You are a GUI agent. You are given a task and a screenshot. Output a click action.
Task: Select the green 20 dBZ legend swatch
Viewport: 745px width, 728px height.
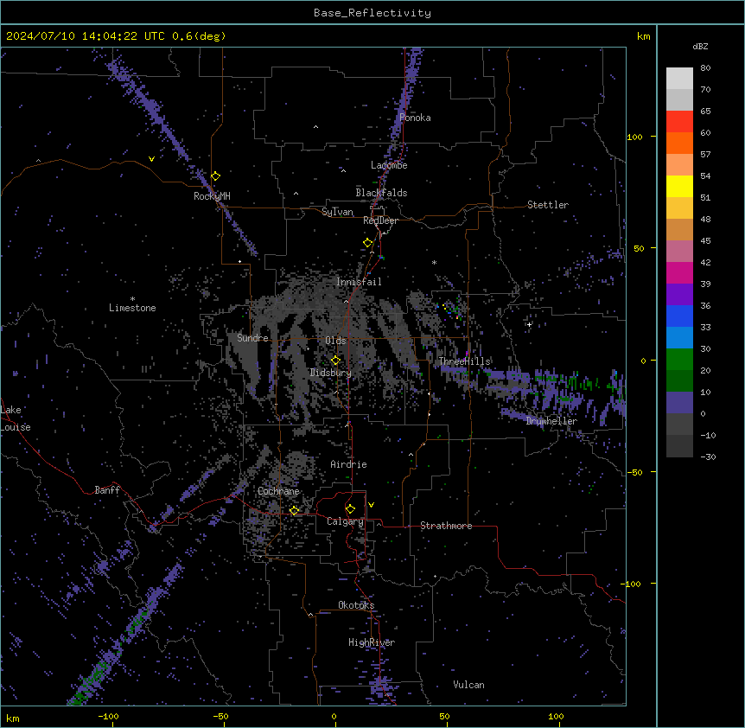[x=679, y=360]
